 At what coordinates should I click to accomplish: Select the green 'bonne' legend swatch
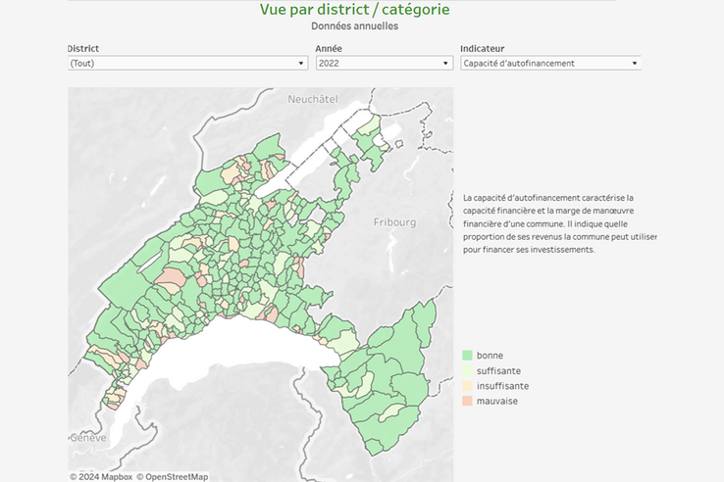click(x=467, y=356)
